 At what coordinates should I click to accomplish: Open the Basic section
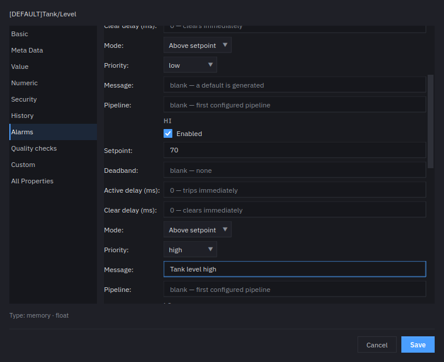tap(53, 34)
